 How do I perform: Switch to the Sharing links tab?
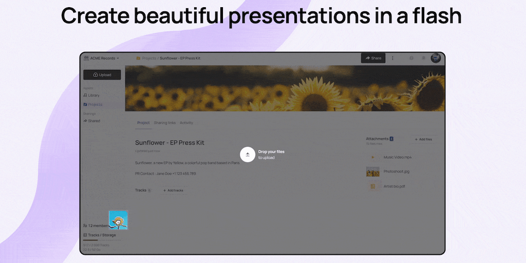pyautogui.click(x=164, y=123)
